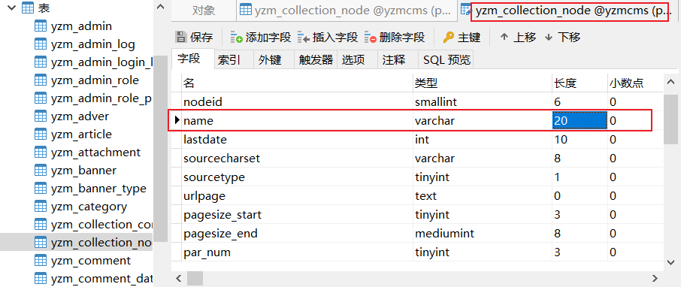Select the urlpage field name cell
690x287 pixels.
298,196
